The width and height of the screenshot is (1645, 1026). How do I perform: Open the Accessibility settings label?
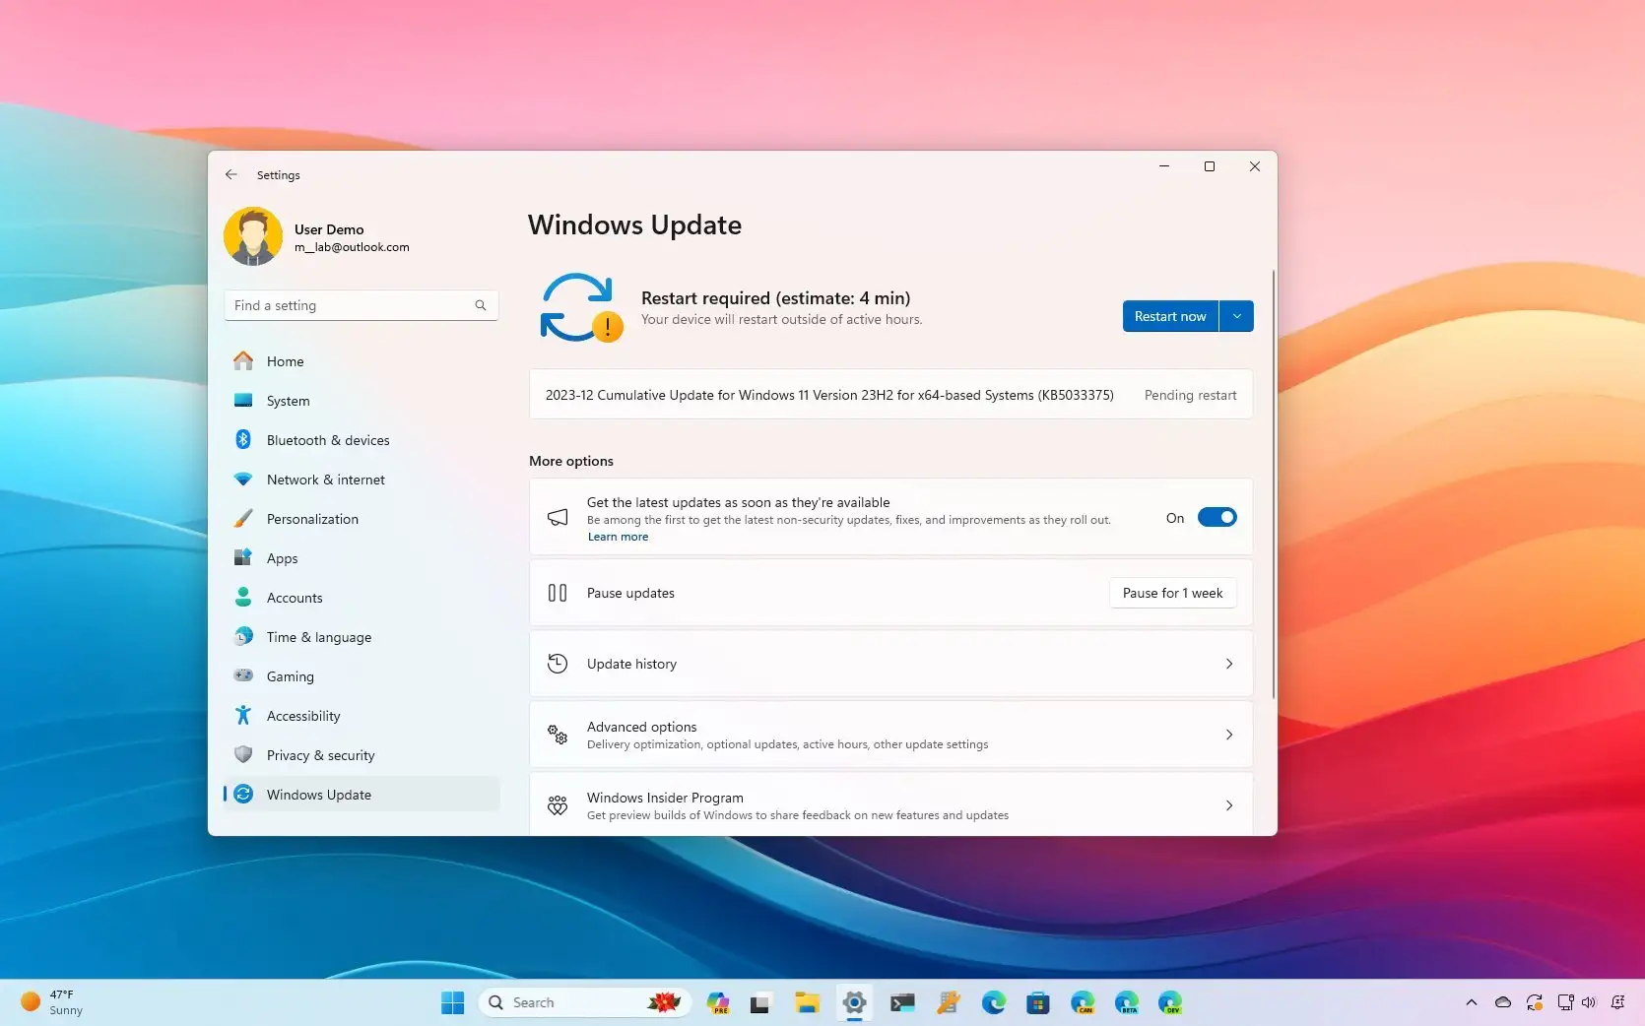(x=303, y=716)
